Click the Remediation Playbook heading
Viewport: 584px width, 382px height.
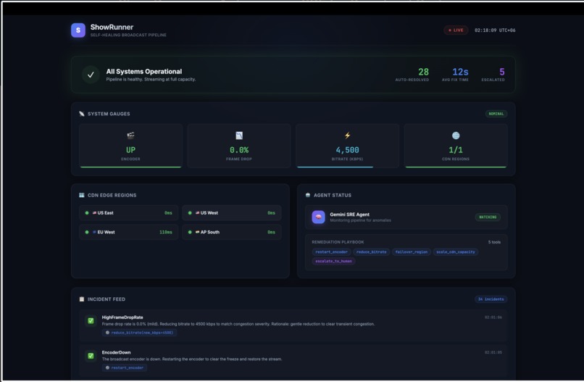coord(338,242)
